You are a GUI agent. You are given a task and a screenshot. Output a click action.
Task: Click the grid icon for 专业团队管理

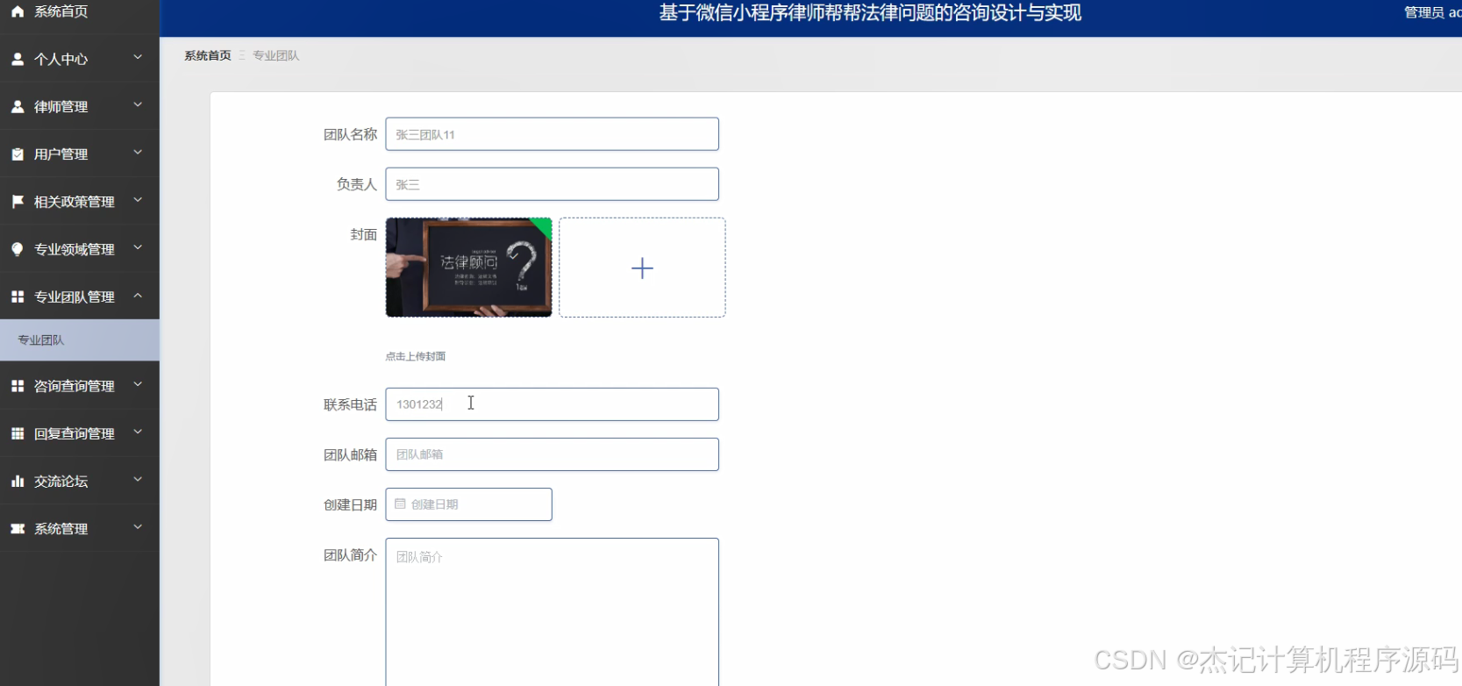click(18, 297)
